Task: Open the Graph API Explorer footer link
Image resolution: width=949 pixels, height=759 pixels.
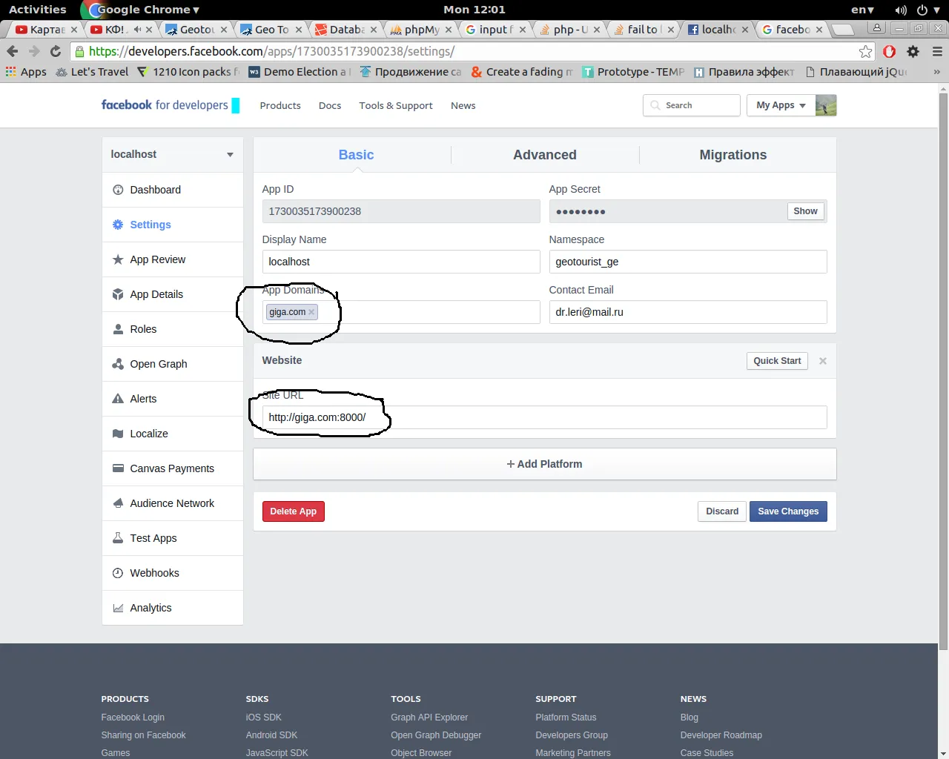Action: click(429, 717)
